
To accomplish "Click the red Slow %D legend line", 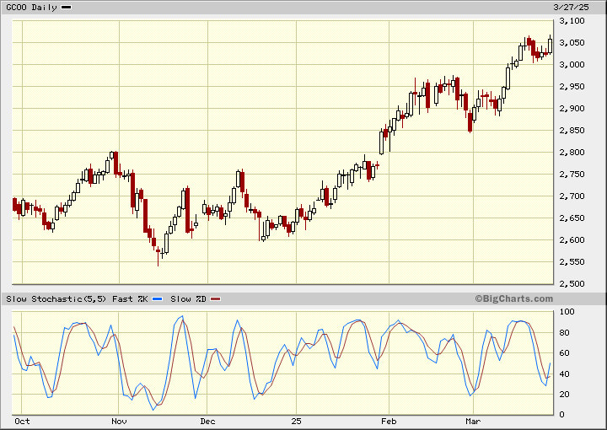I will pyautogui.click(x=215, y=299).
